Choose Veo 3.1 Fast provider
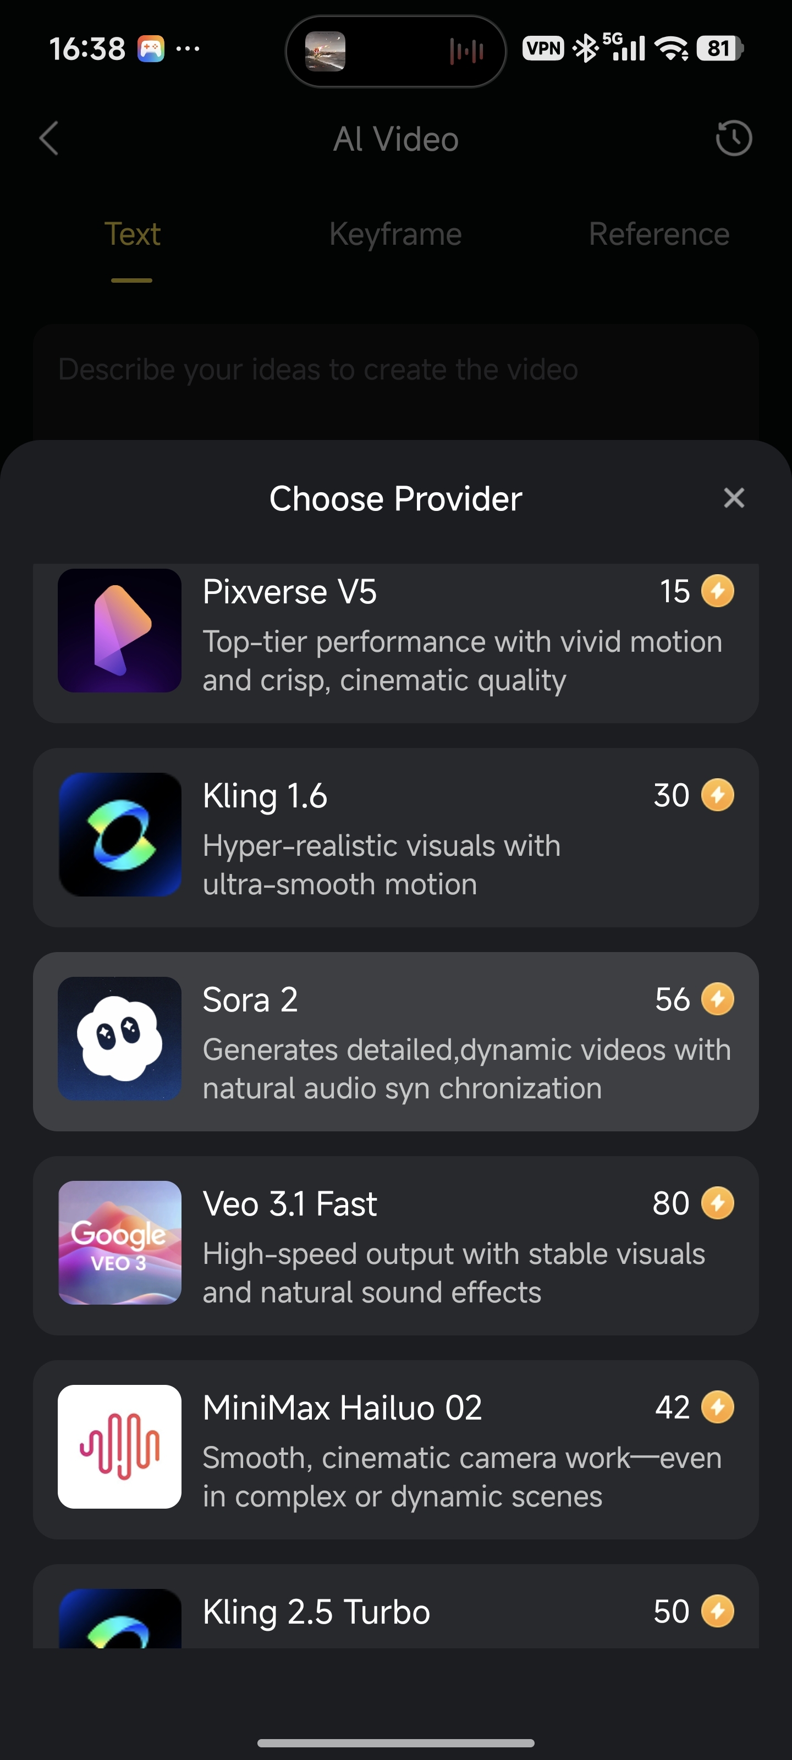This screenshot has height=1760, width=792. click(x=395, y=1246)
